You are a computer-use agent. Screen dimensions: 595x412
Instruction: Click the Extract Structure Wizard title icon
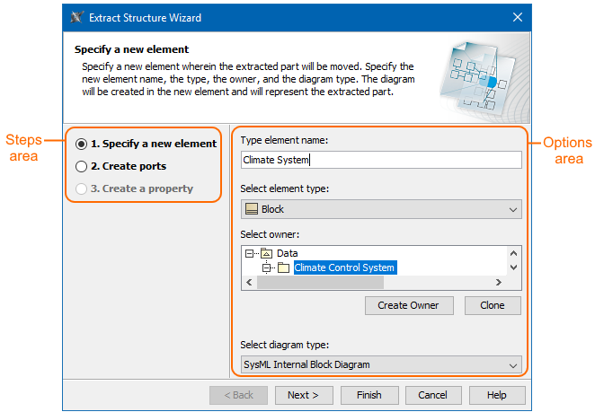[x=76, y=17]
